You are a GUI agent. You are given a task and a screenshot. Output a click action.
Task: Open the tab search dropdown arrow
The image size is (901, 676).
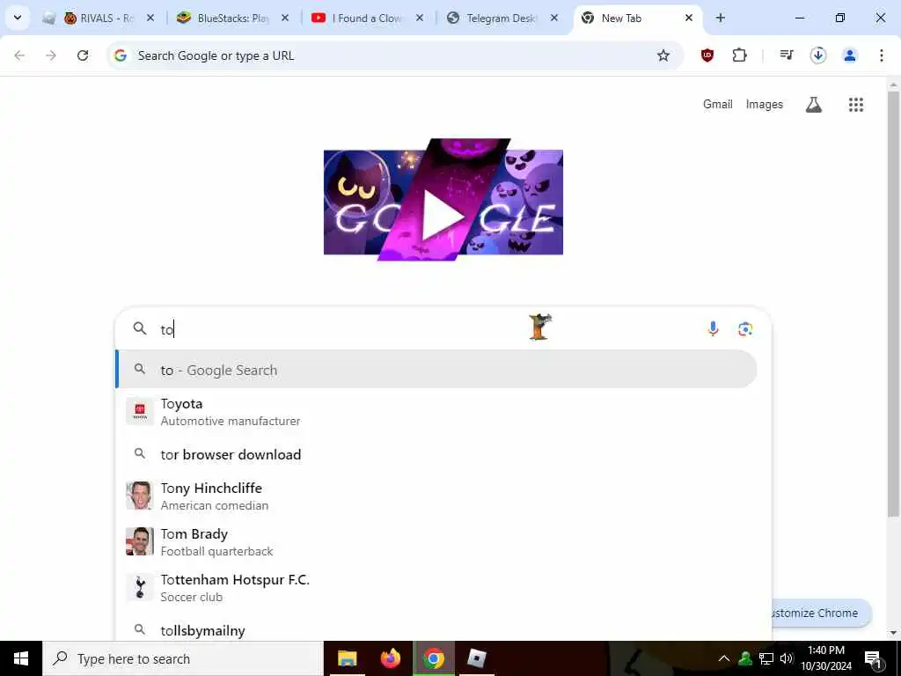(18, 18)
